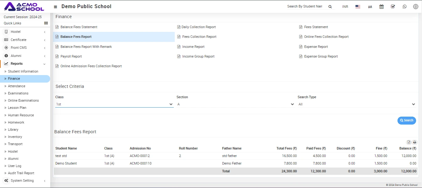Viewport: 422px width, 188px height.
Task: Click the switch arrows icon in header
Action: click(x=370, y=7)
